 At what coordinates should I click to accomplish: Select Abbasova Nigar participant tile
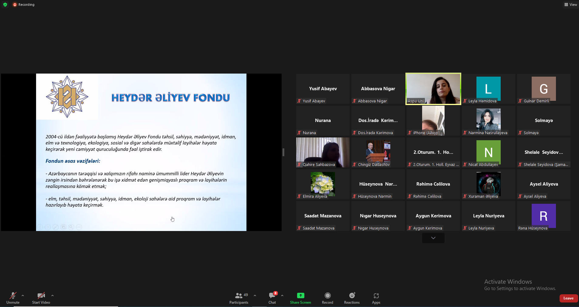378,89
